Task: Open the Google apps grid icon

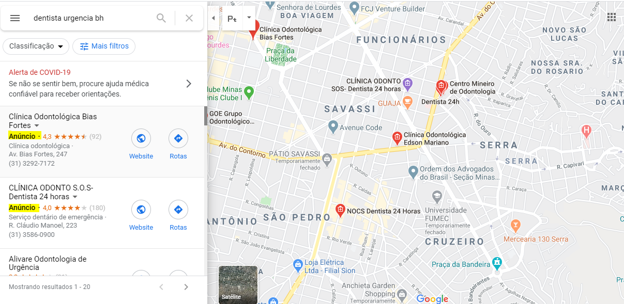Action: [x=612, y=18]
